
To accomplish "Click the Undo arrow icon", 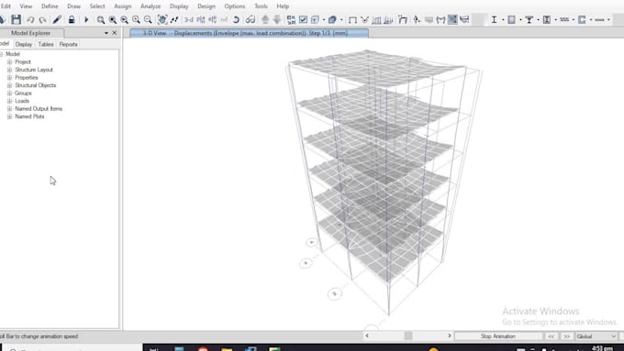I will 30,19.
